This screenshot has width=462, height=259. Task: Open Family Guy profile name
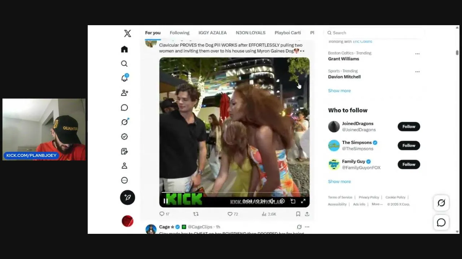click(x=354, y=162)
